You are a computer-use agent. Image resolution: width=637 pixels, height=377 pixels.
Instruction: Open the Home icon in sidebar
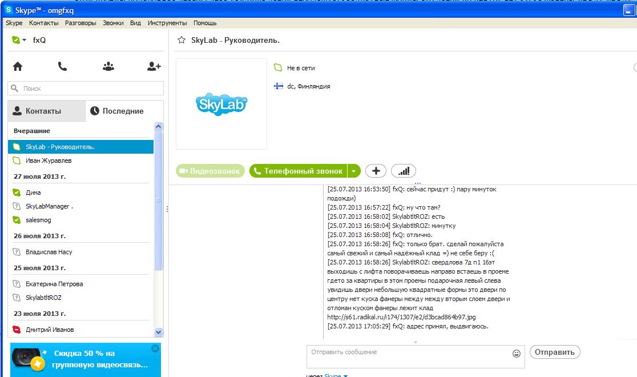(x=18, y=66)
